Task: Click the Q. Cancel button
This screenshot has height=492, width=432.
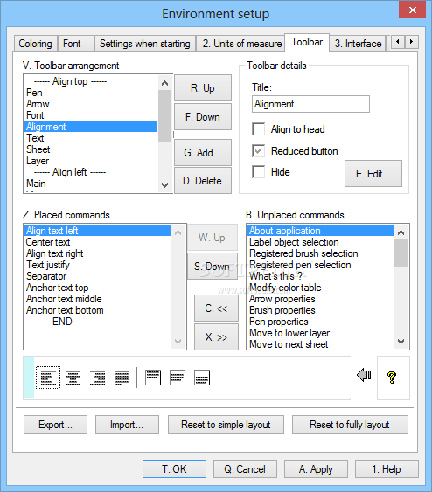Action: click(x=245, y=468)
